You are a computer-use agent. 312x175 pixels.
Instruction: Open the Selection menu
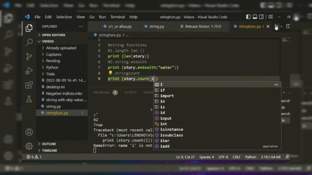(x=64, y=17)
